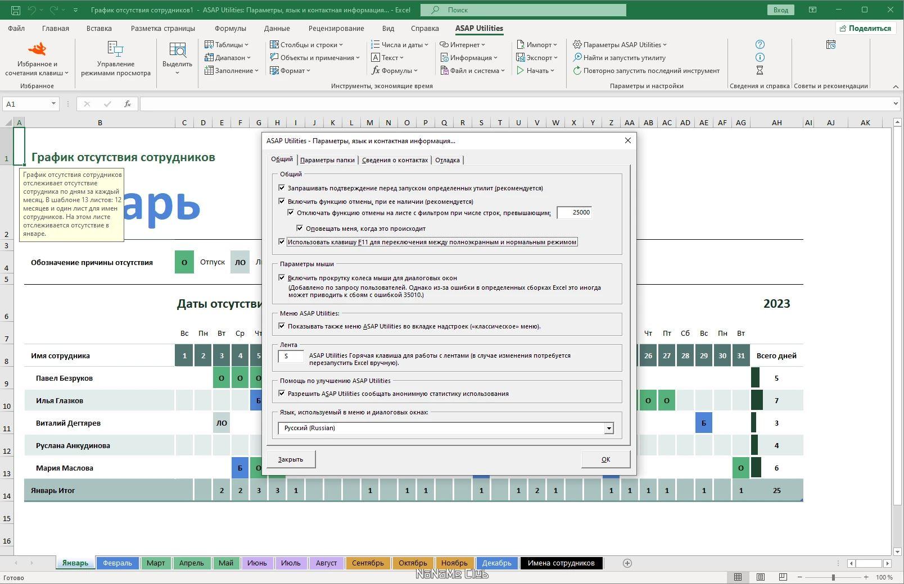Uncheck запрашивать подтверждение перед запуском утилит

(x=282, y=188)
